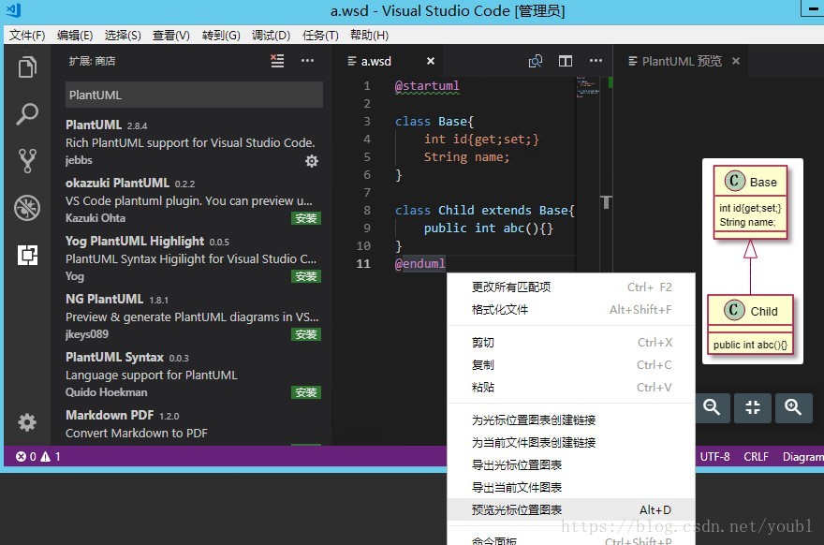824x545 pixels.
Task: Switch to the PlantUML 预览 tab
Action: pos(682,62)
